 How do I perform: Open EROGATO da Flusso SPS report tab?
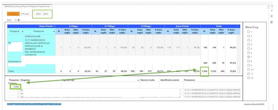click(x=27, y=6)
